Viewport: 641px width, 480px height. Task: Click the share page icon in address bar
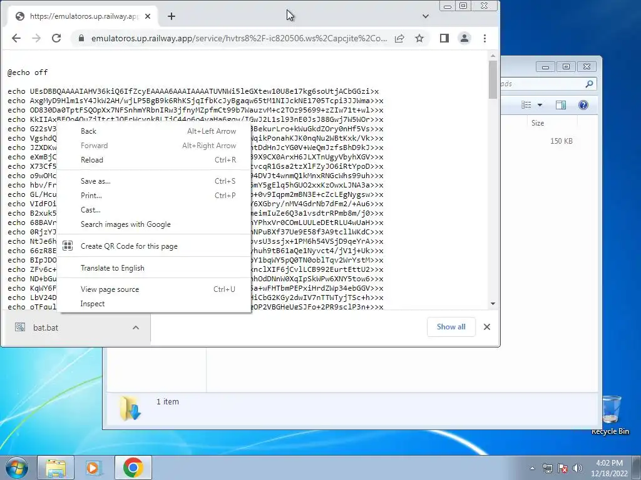pos(399,38)
